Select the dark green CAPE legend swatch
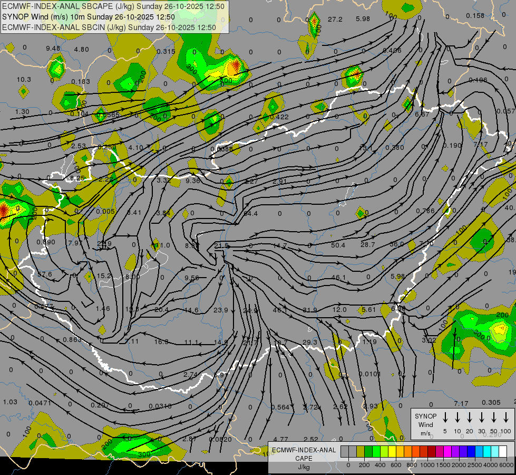The width and height of the screenshot is (516, 475). [368, 452]
